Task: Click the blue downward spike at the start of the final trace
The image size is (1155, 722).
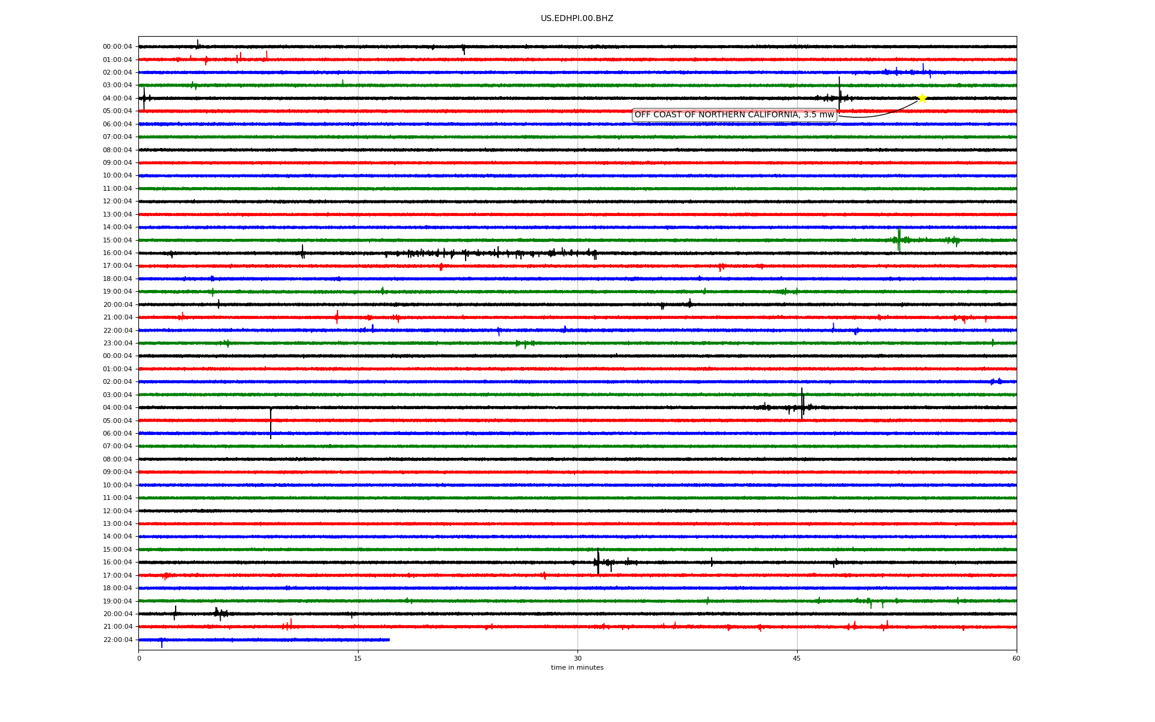Action: click(161, 643)
